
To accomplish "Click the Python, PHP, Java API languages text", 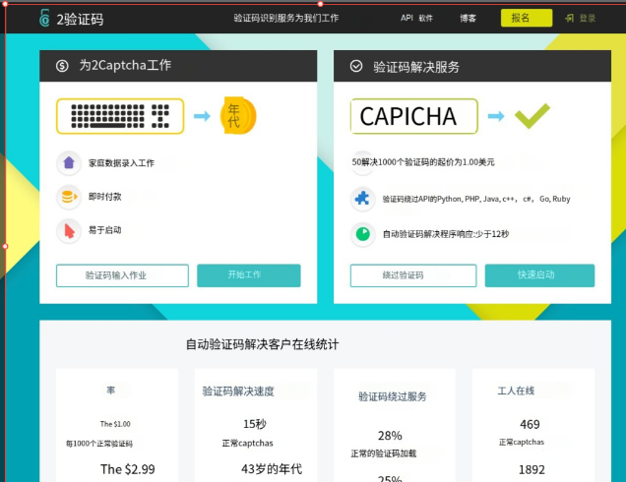I will (x=476, y=199).
